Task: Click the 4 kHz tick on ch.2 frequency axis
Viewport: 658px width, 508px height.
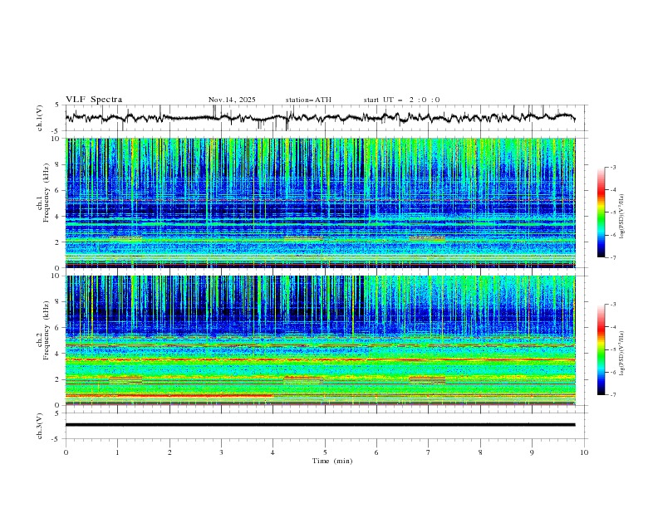Action: pyautogui.click(x=58, y=354)
